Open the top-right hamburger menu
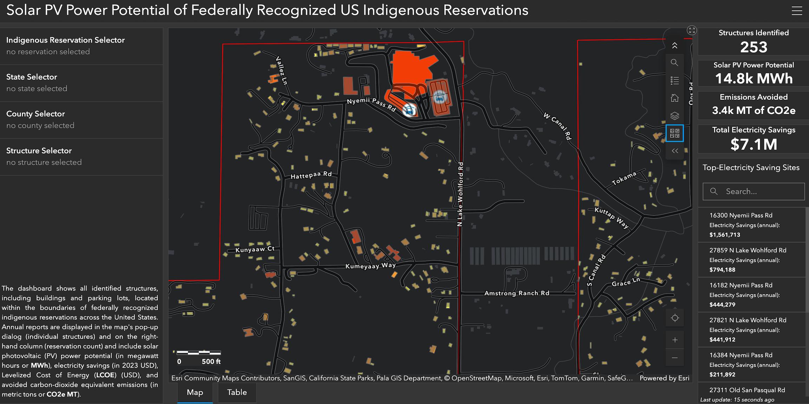 click(797, 11)
